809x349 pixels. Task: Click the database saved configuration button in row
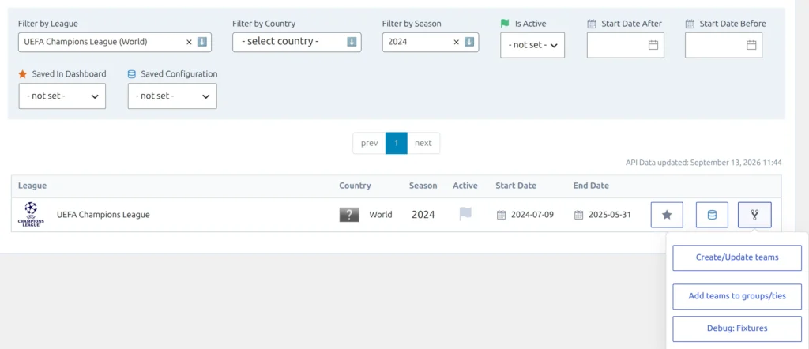click(712, 215)
